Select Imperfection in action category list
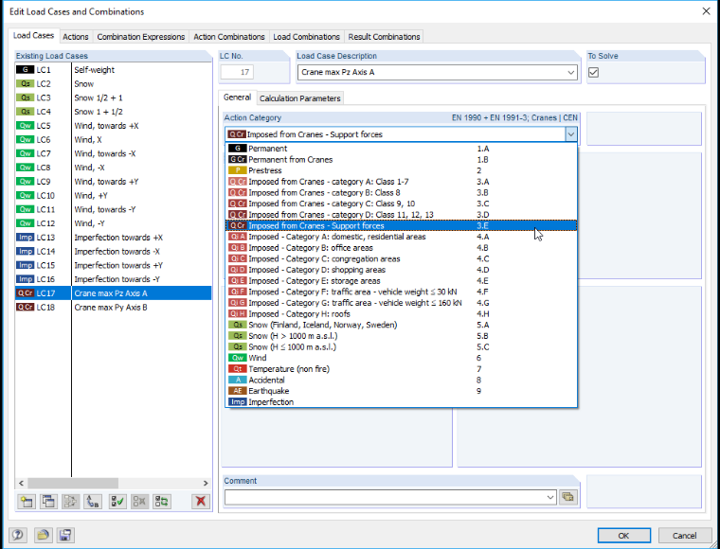The height and width of the screenshot is (549, 720). point(402,401)
